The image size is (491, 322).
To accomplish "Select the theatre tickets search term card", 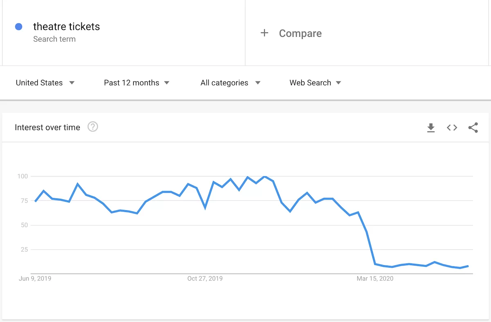I will [x=67, y=27].
